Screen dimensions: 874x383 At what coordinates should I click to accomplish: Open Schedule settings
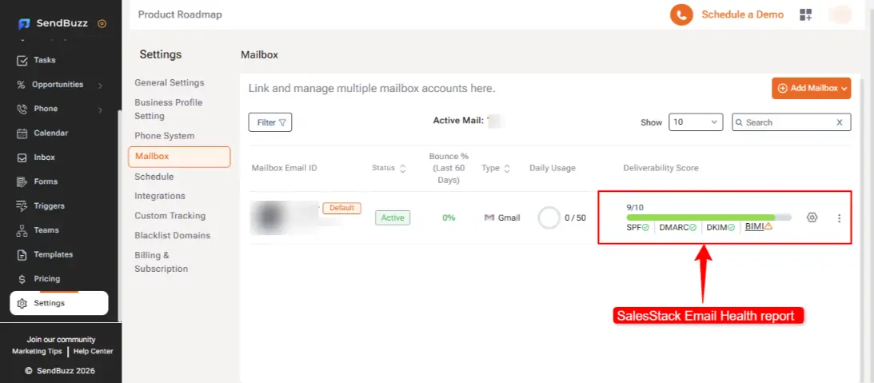(154, 177)
